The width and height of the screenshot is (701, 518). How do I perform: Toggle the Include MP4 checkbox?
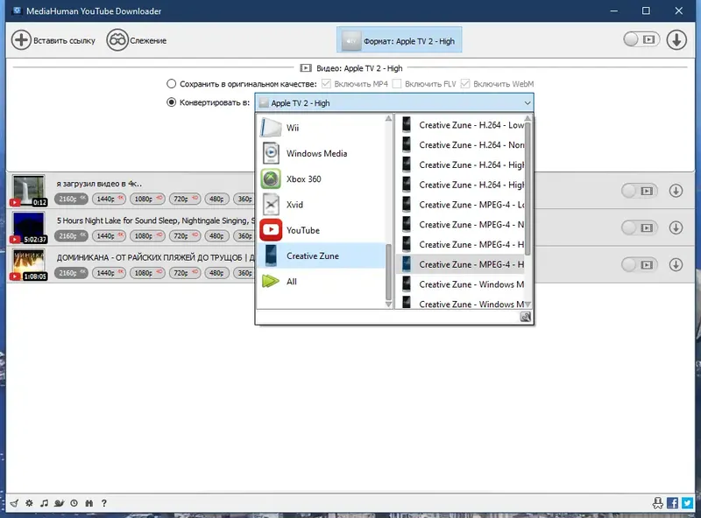click(x=326, y=83)
